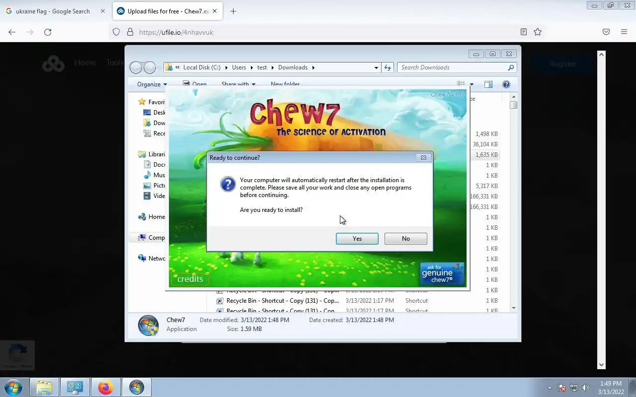
Task: Select Libraries in the navigation pane
Action: click(152, 154)
